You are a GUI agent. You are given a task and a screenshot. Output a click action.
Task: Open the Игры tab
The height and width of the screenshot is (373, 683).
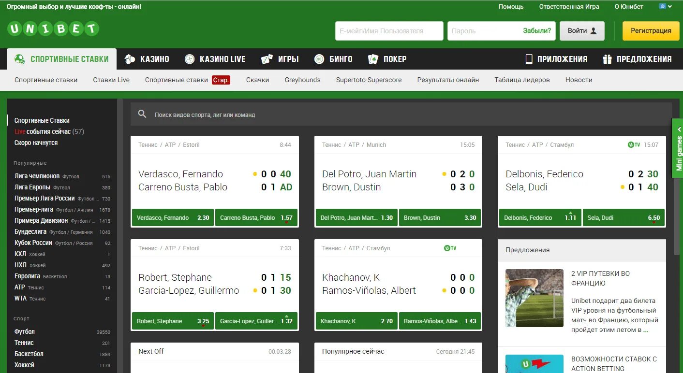tap(280, 59)
